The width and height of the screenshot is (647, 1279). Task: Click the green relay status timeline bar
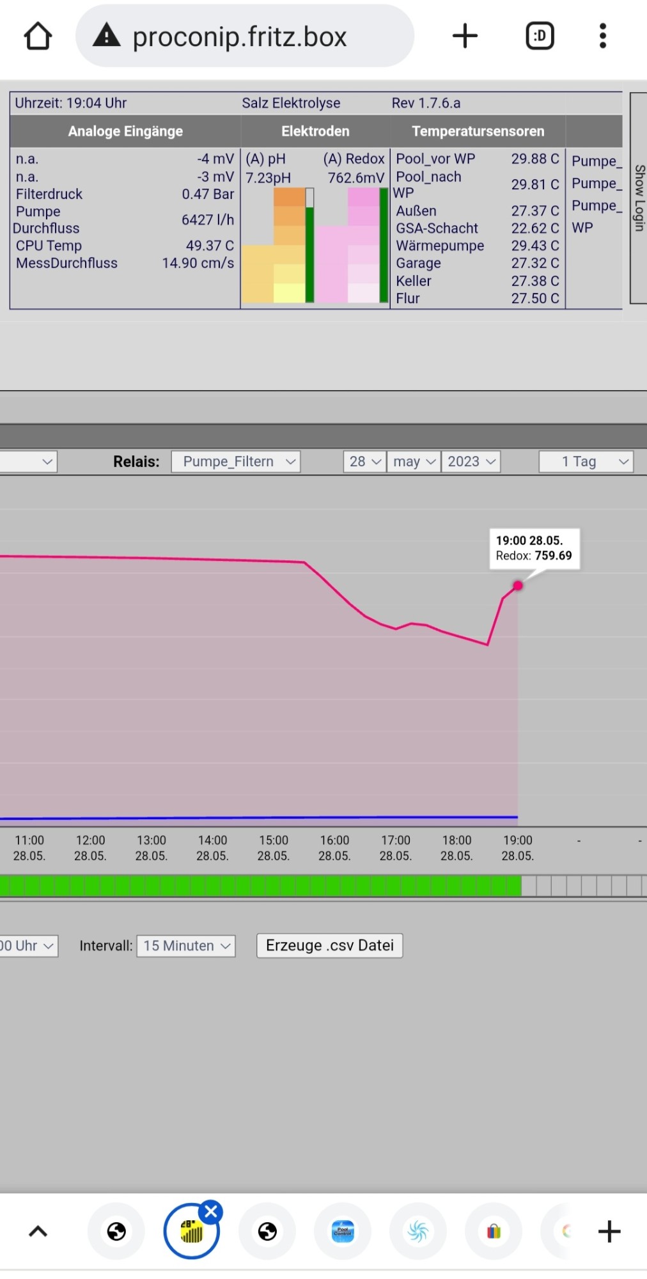coord(261,886)
